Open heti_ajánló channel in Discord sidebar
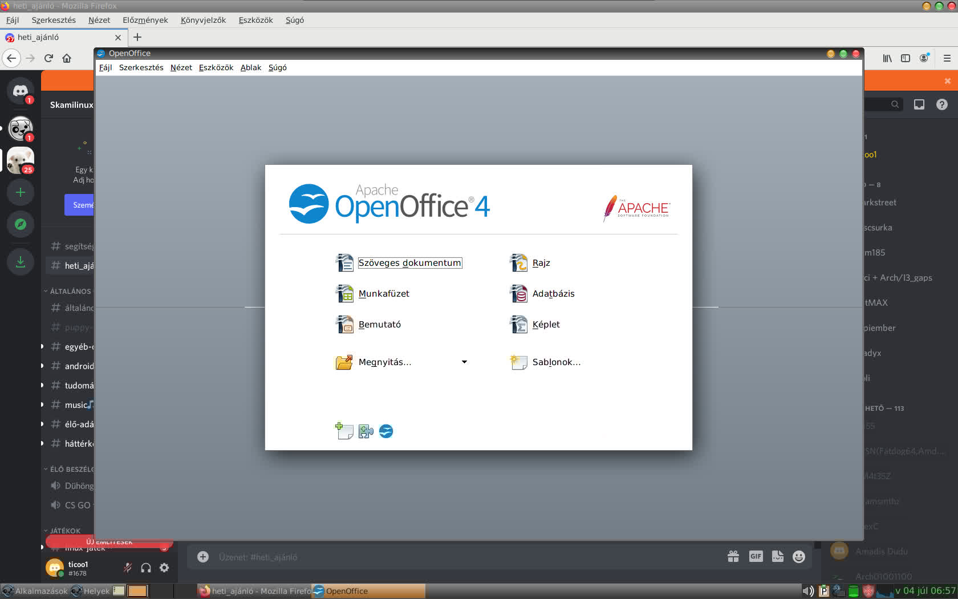The image size is (958, 599). [x=70, y=266]
